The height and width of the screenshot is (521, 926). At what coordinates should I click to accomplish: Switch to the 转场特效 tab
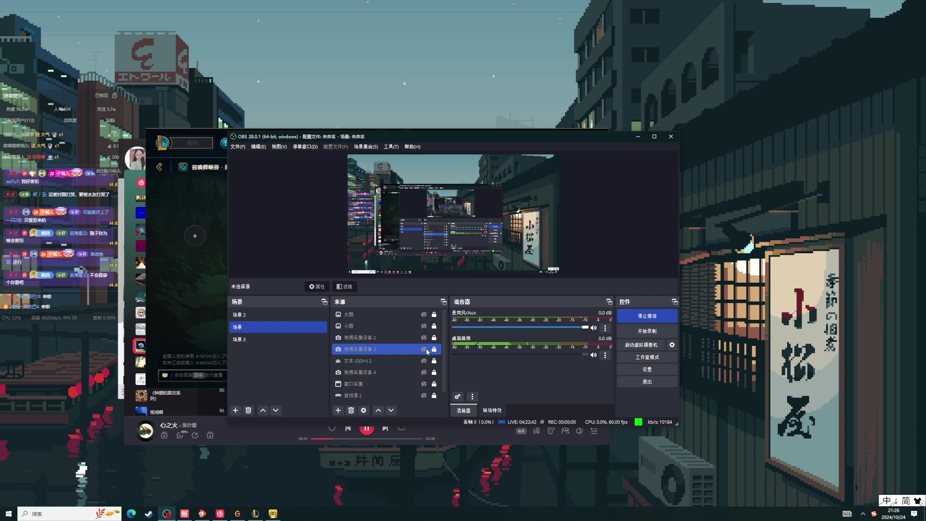492,411
